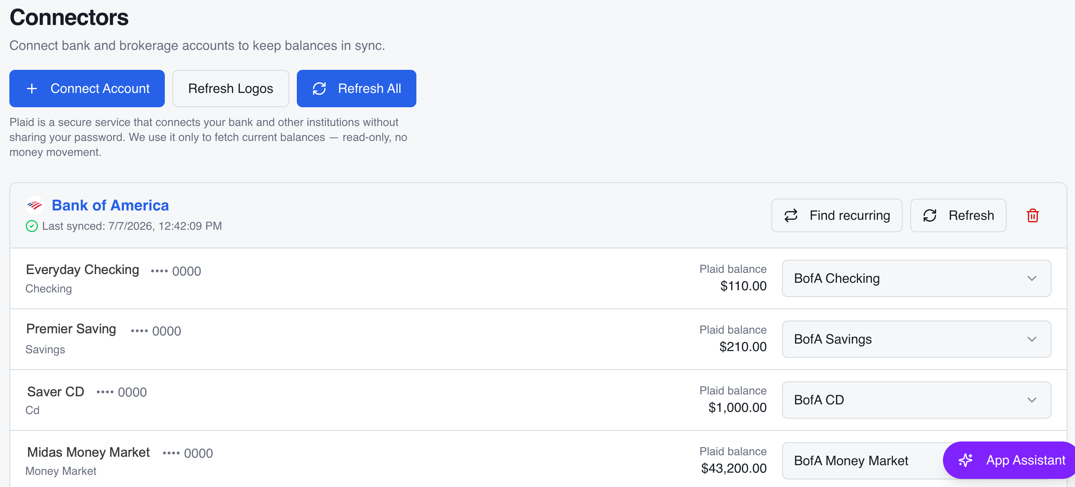This screenshot has width=1075, height=487.
Task: Click the Refresh Logos button
Action: 230,89
